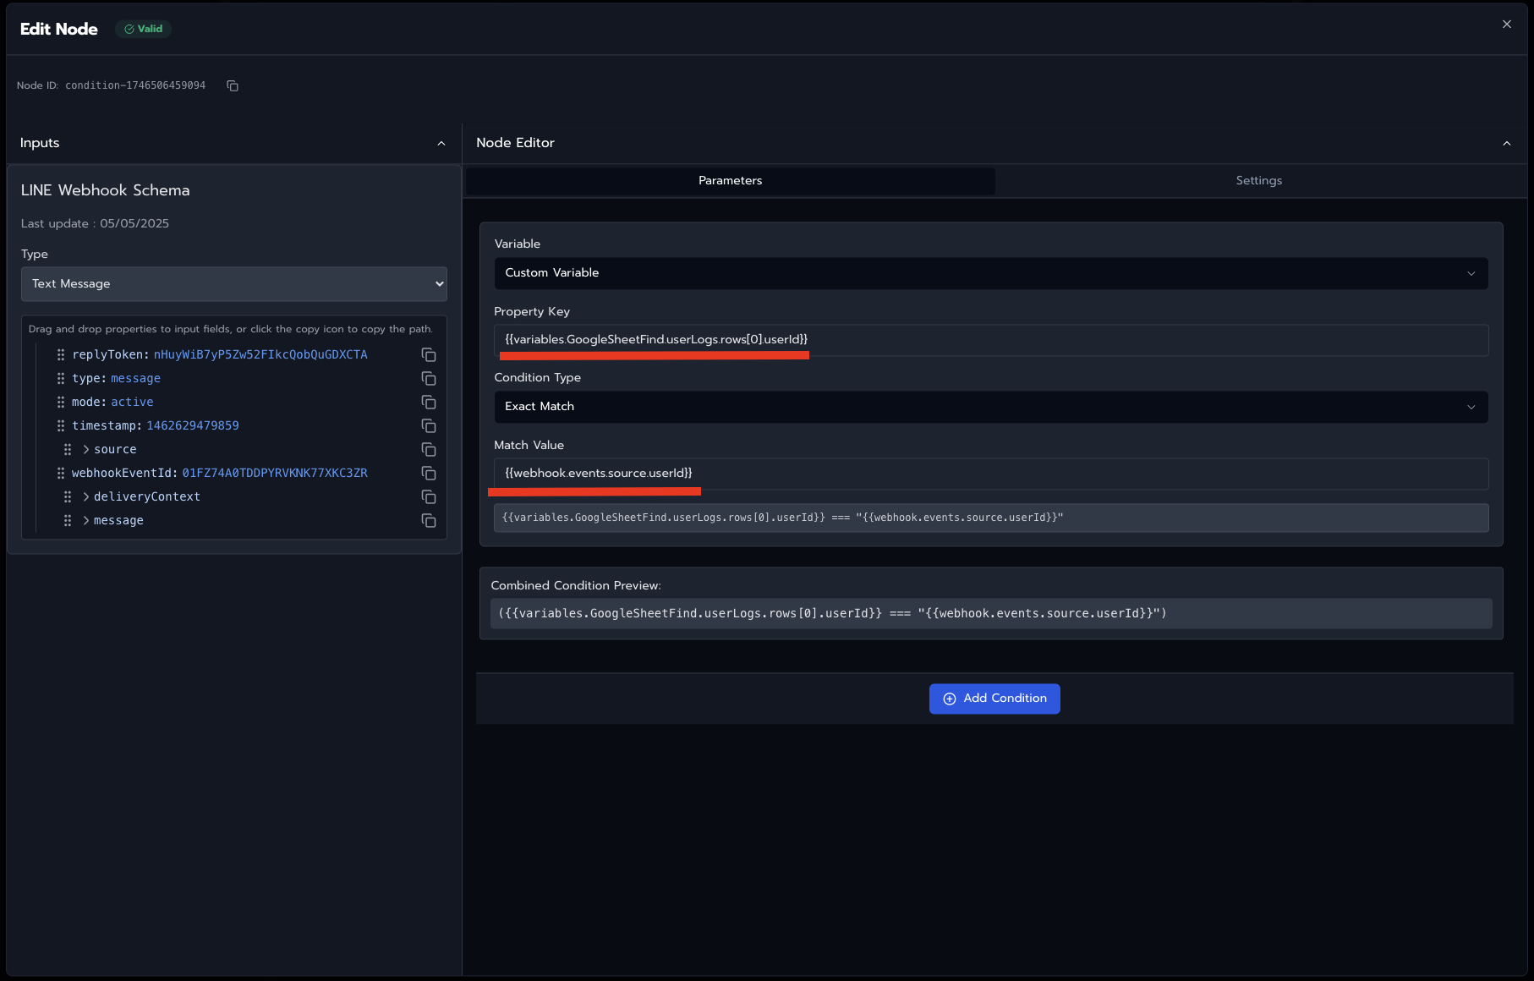Copy path for webhookEventId property
Viewport: 1534px width, 981px height.
[x=429, y=473]
